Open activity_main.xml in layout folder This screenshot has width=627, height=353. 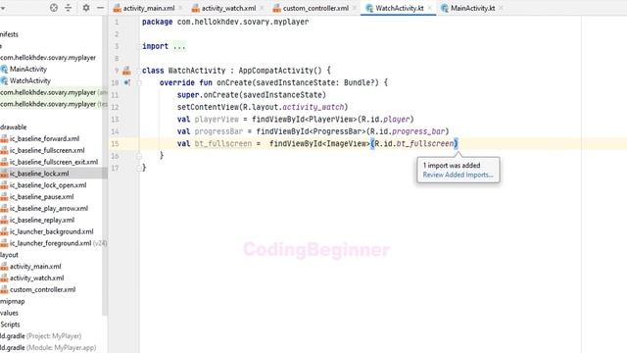(x=35, y=267)
